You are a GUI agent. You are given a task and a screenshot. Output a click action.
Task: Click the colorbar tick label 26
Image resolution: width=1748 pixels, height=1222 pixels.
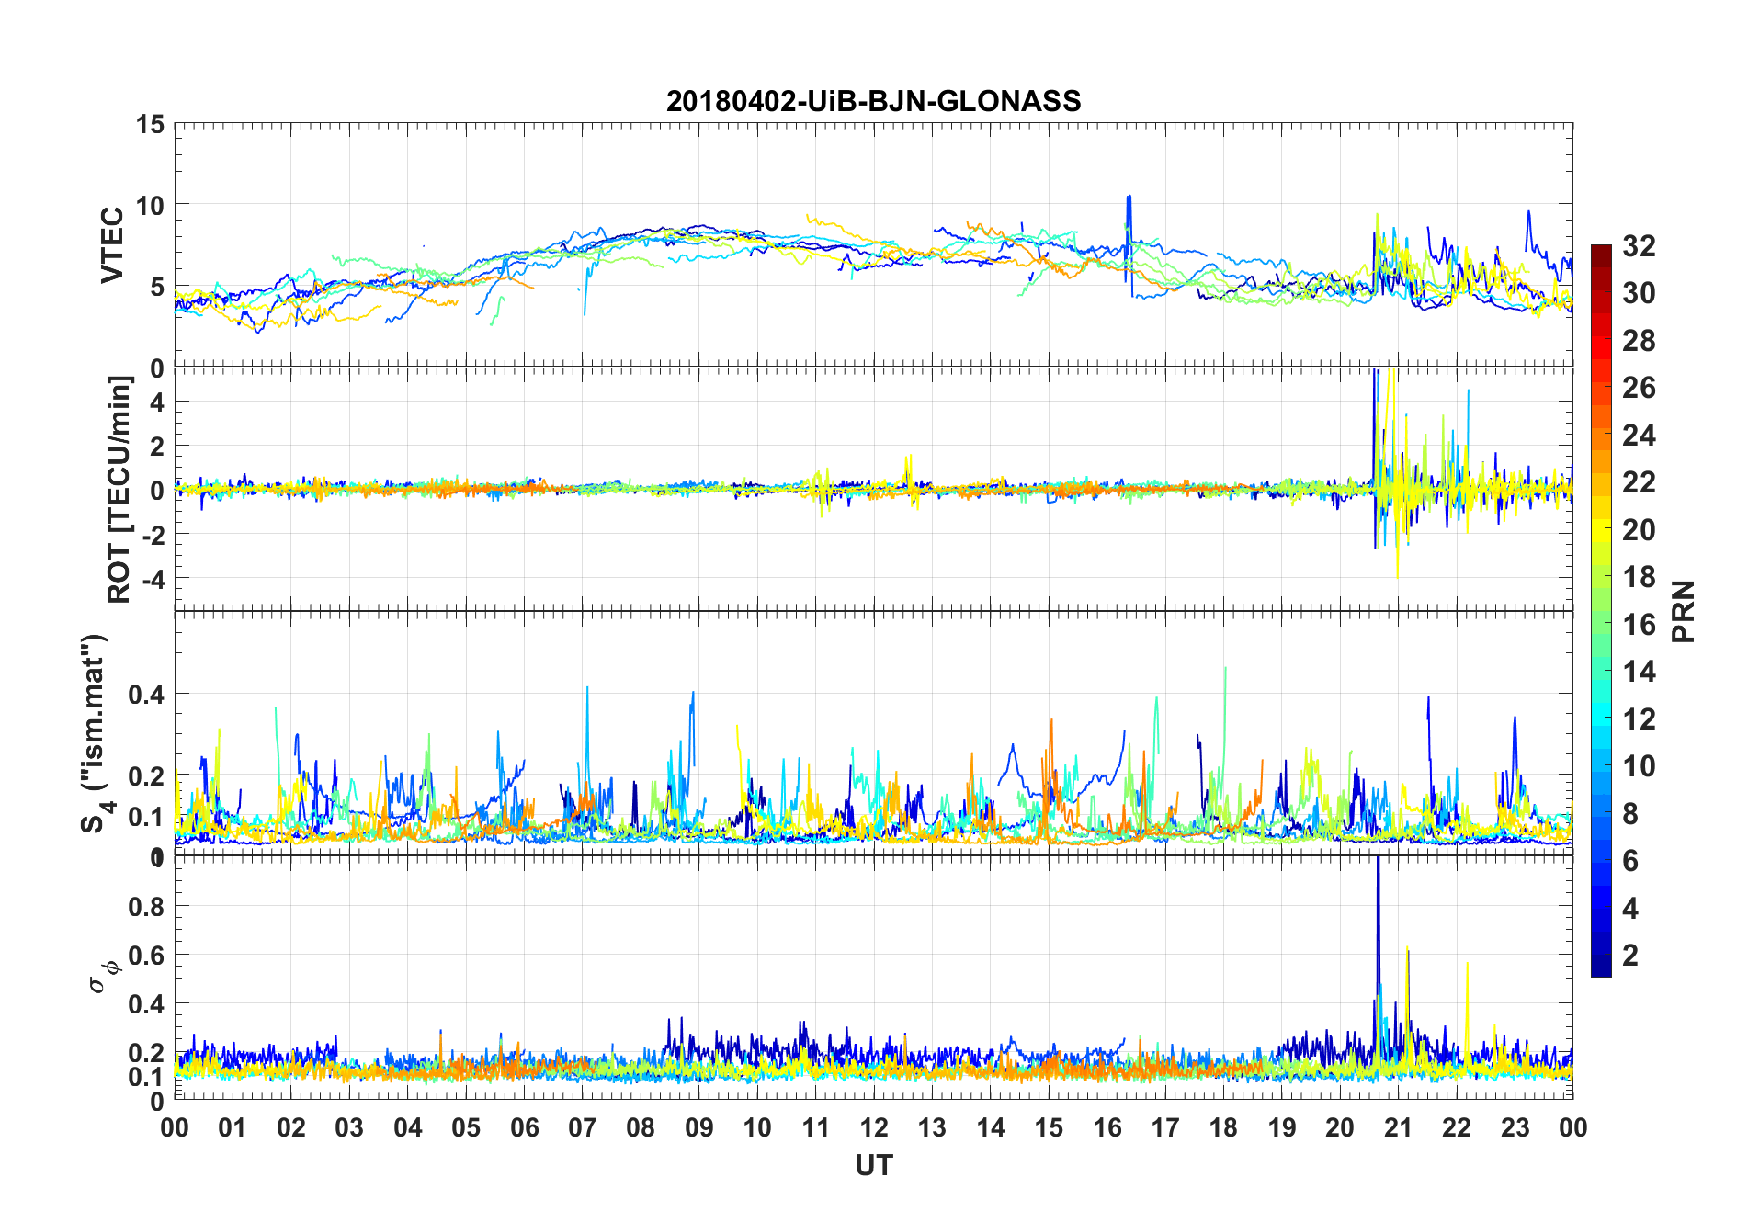click(x=1639, y=388)
